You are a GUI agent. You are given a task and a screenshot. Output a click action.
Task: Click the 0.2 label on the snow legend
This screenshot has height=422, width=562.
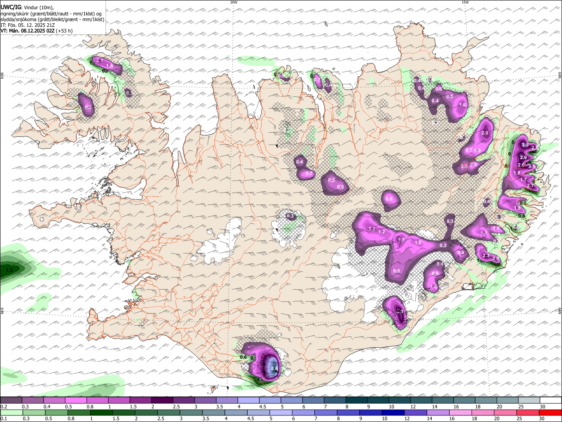[x=4, y=407]
